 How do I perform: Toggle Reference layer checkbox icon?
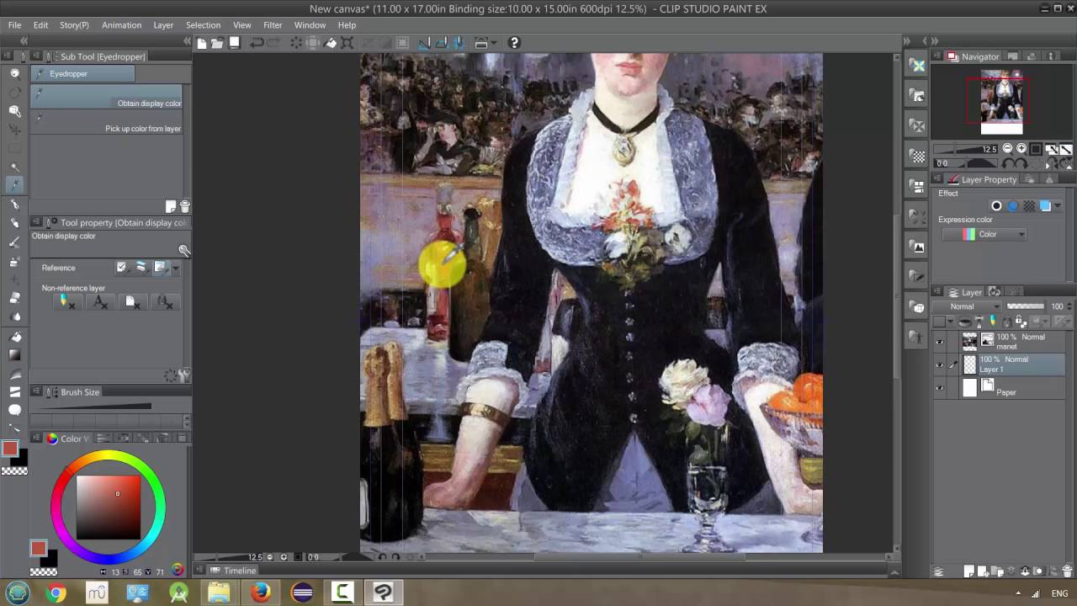(x=122, y=268)
